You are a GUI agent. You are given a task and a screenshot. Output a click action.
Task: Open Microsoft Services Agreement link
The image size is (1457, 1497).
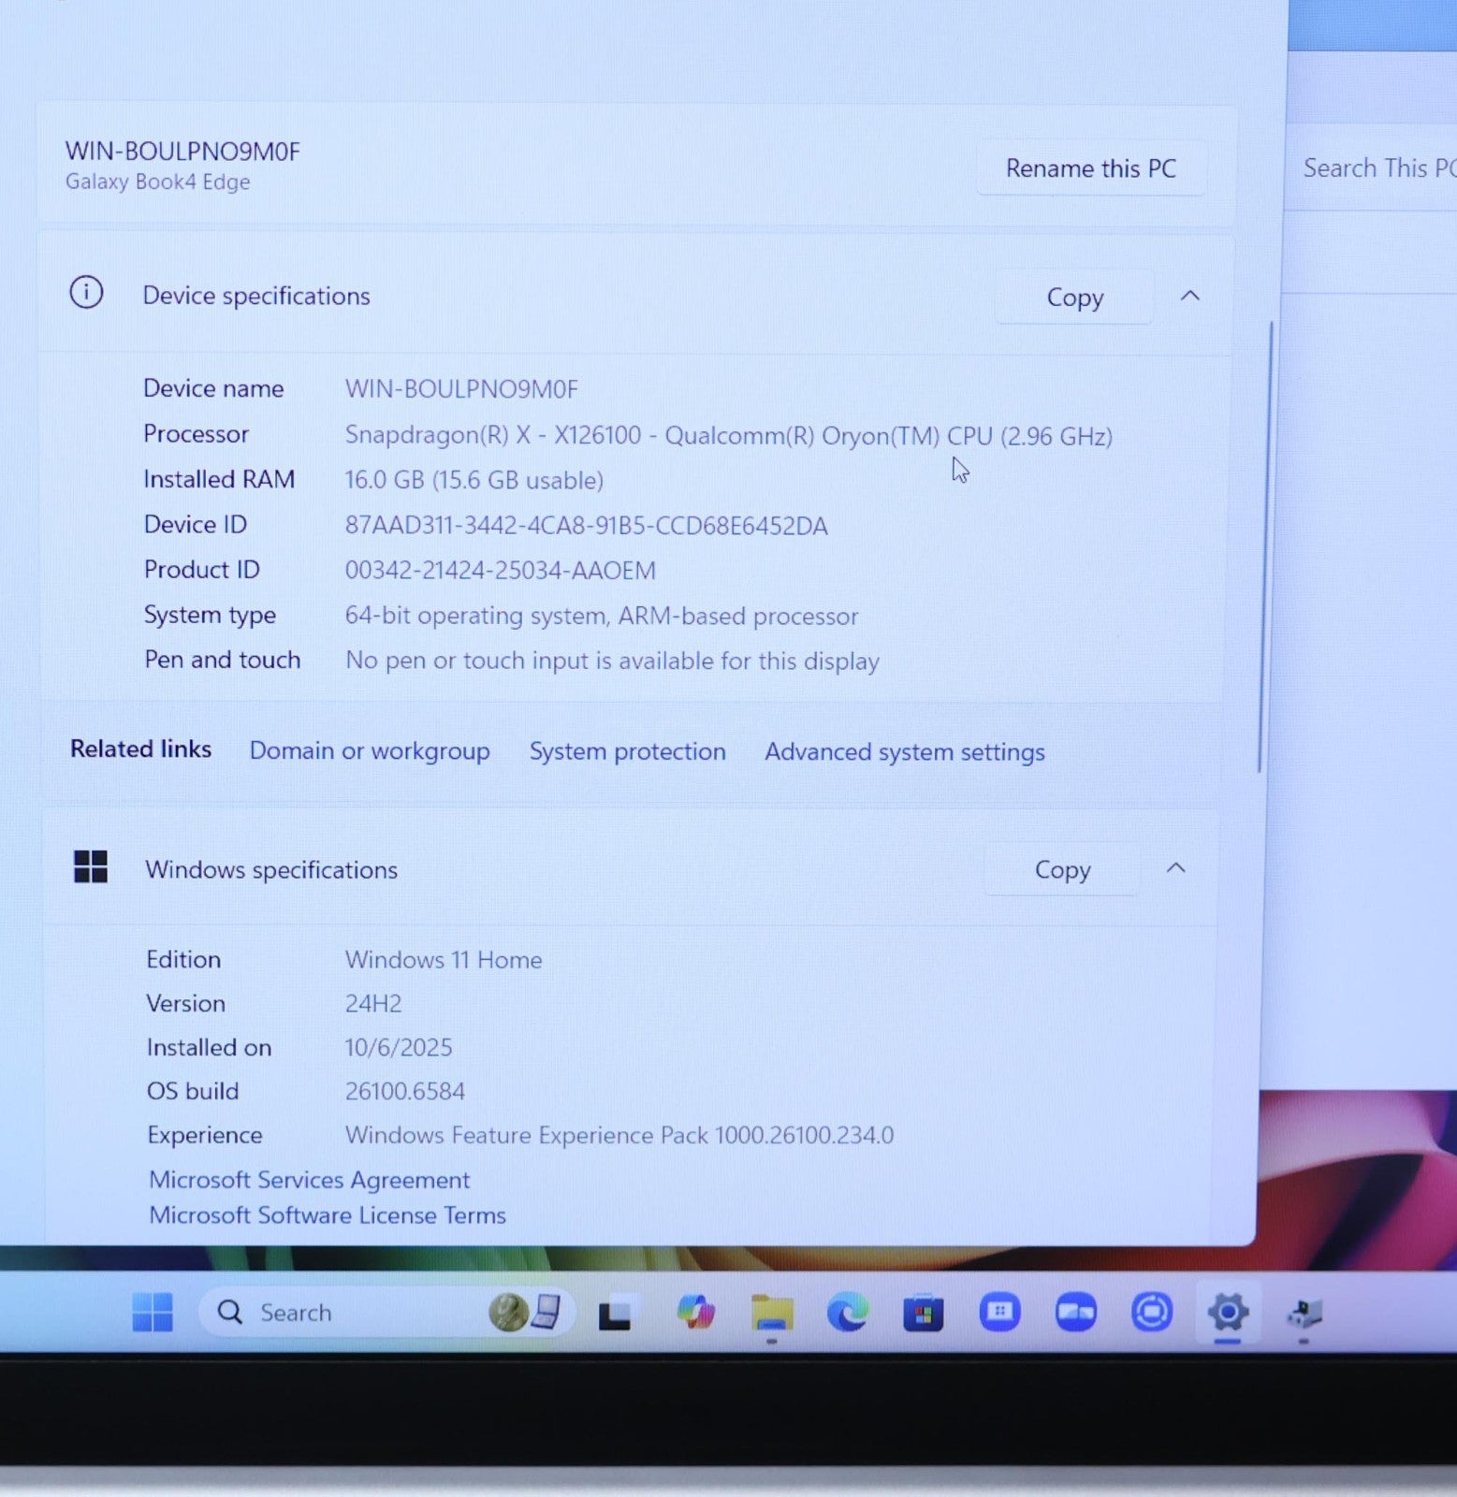[x=309, y=1180]
